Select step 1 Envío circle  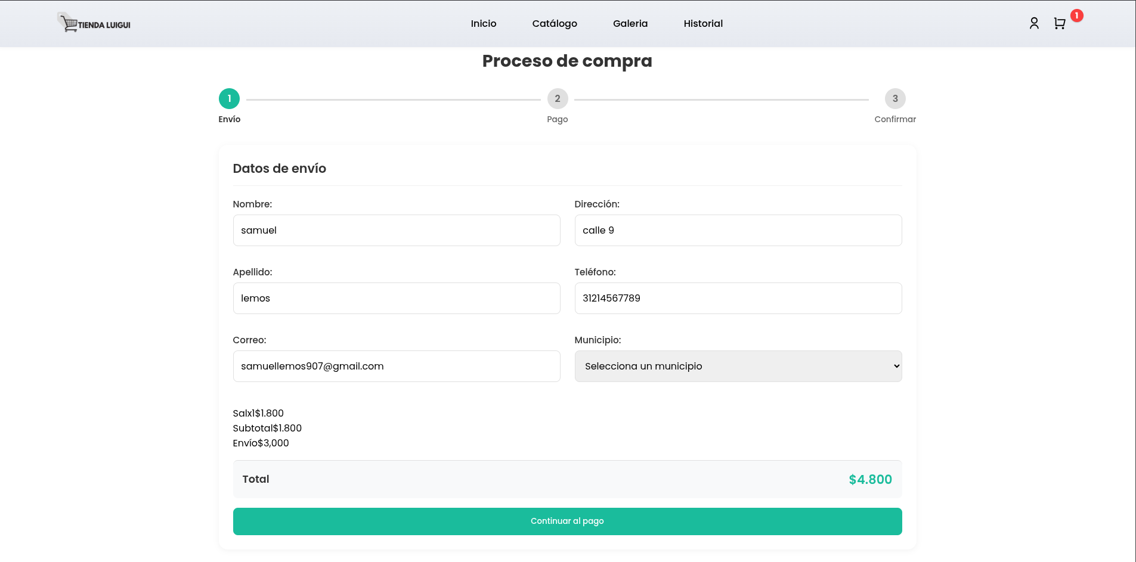click(229, 99)
